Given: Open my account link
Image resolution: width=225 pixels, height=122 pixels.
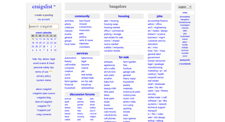Looking at the screenshot, I should tap(44, 19).
